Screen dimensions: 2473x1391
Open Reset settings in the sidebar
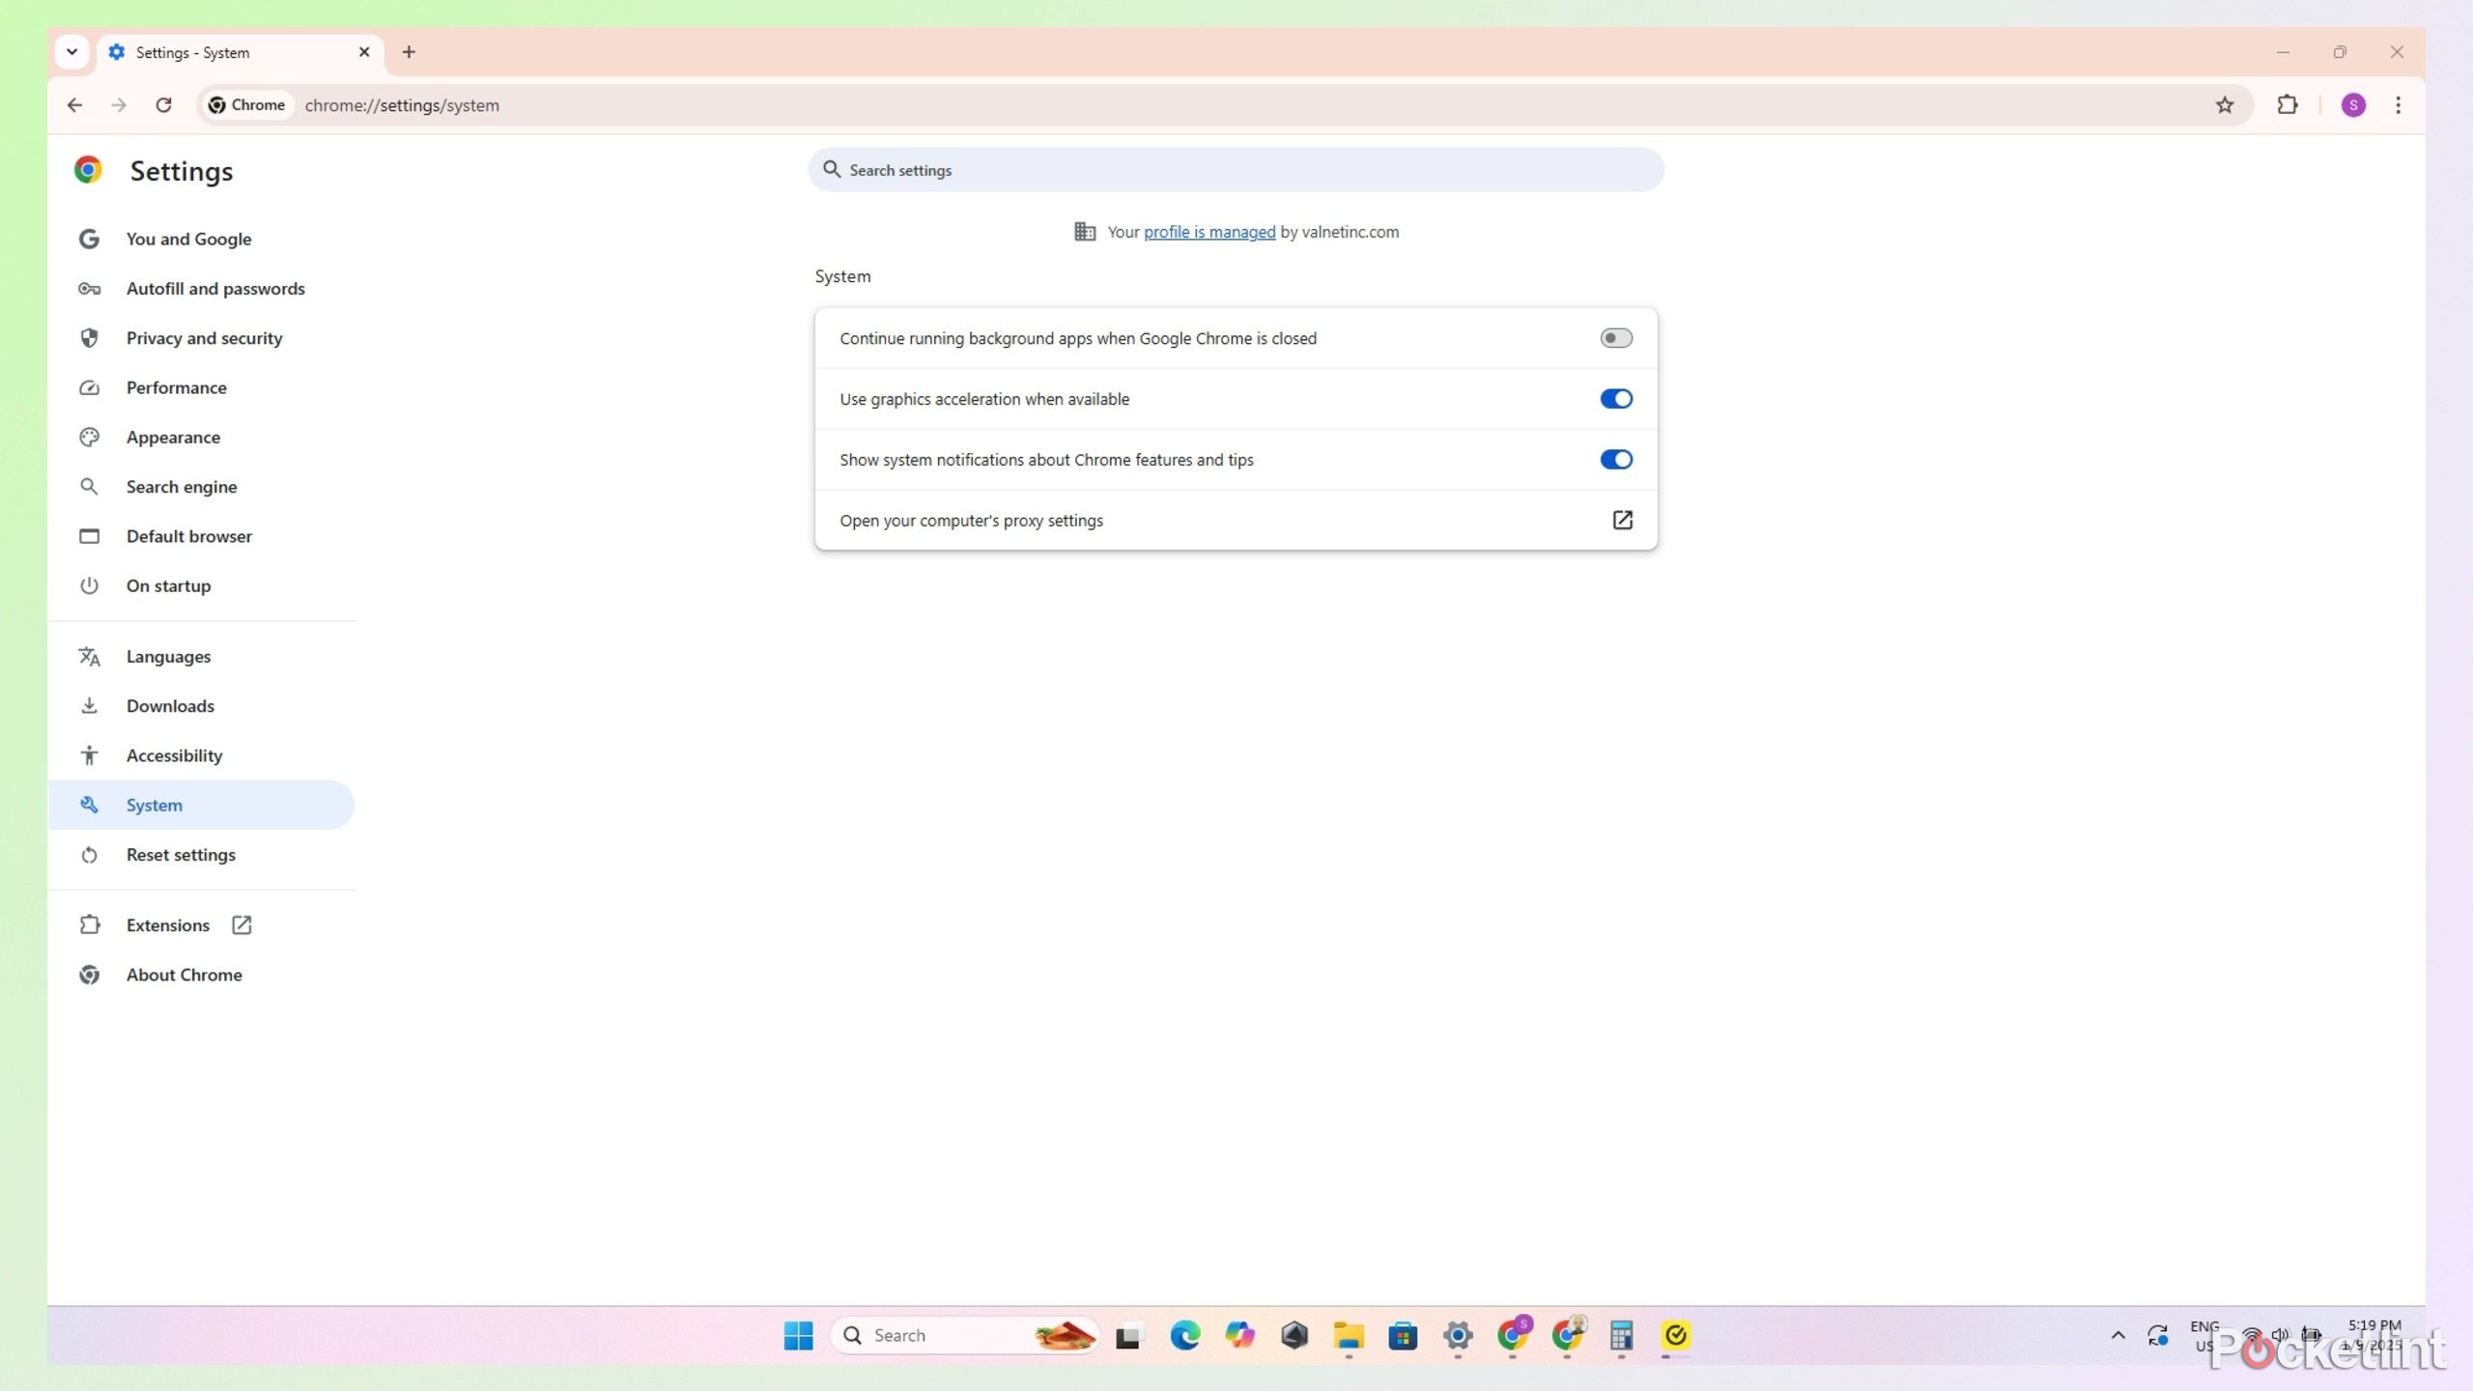pyautogui.click(x=181, y=855)
